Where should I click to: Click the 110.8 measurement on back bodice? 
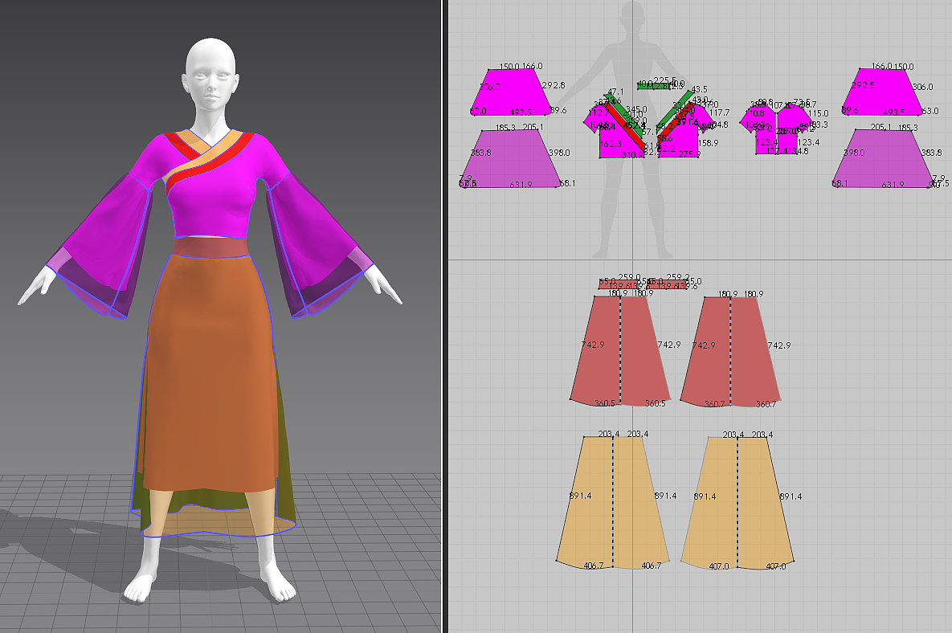click(x=754, y=113)
